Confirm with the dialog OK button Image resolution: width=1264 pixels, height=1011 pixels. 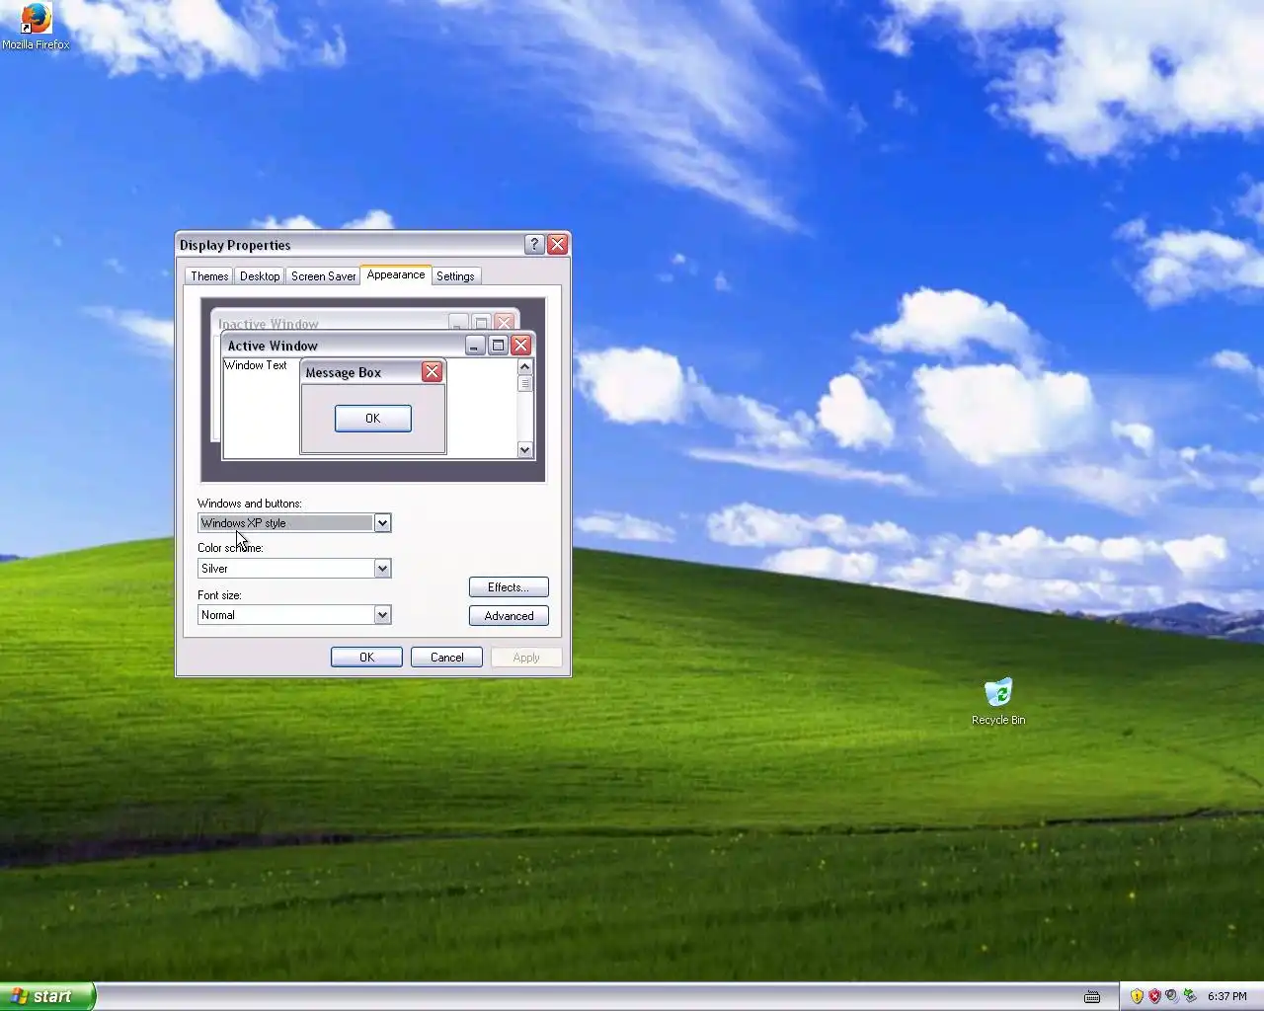click(x=366, y=658)
